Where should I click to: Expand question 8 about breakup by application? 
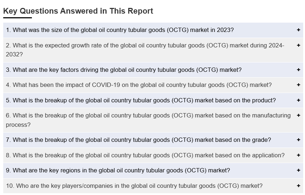145,155
